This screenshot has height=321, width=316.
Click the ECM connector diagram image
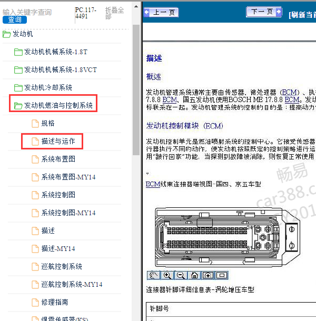227,237
